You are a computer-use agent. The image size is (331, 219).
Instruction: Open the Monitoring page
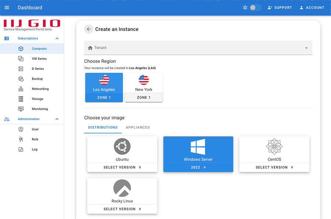40,109
